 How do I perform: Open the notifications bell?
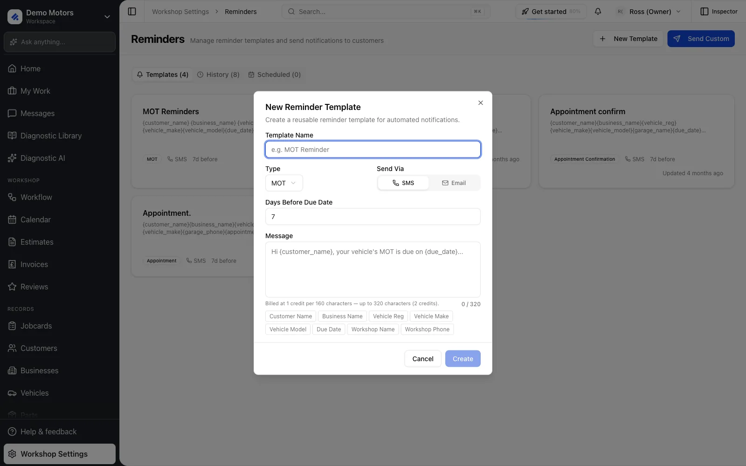(598, 11)
